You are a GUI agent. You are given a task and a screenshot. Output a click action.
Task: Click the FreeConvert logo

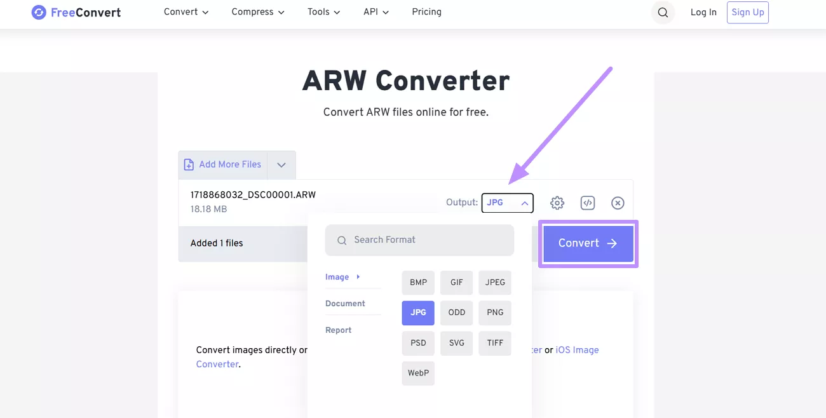pyautogui.click(x=75, y=12)
